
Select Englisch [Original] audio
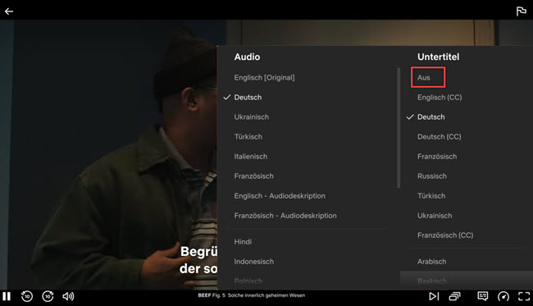(x=265, y=77)
